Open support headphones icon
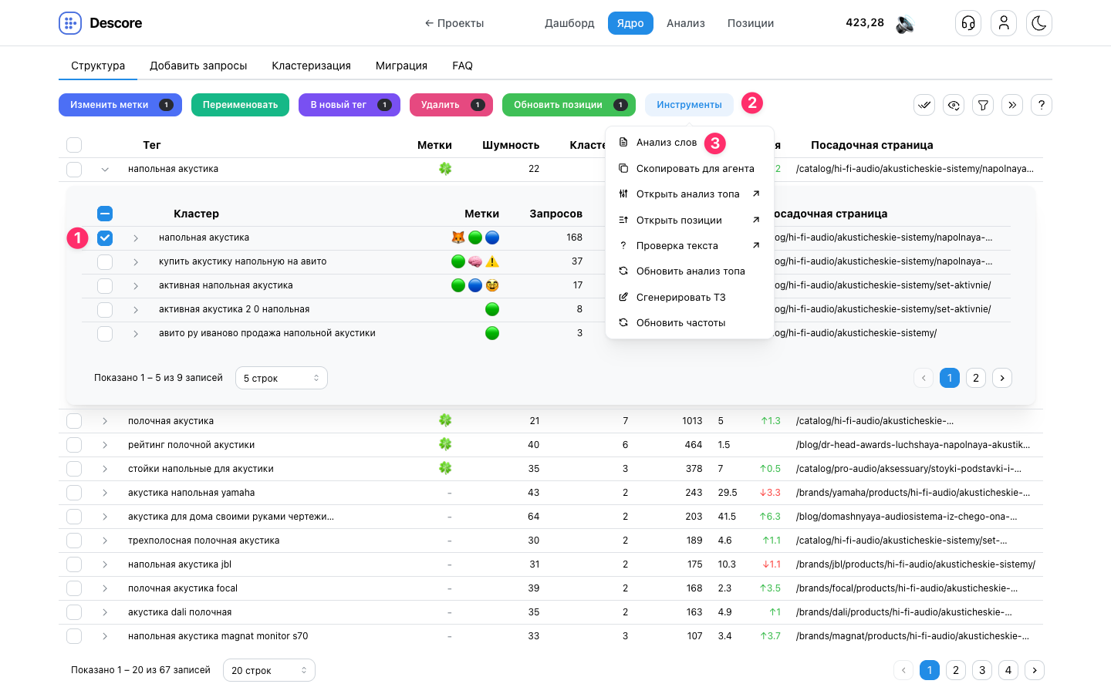The width and height of the screenshot is (1111, 694). point(968,23)
